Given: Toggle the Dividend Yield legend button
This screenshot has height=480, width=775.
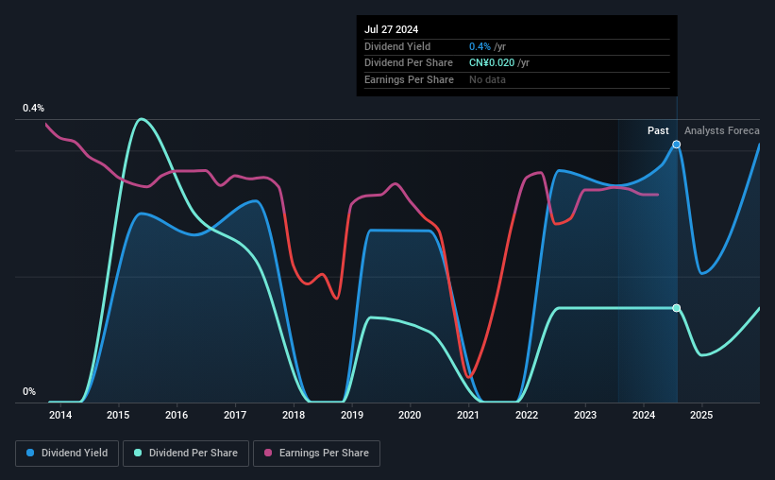Looking at the screenshot, I should coord(67,454).
